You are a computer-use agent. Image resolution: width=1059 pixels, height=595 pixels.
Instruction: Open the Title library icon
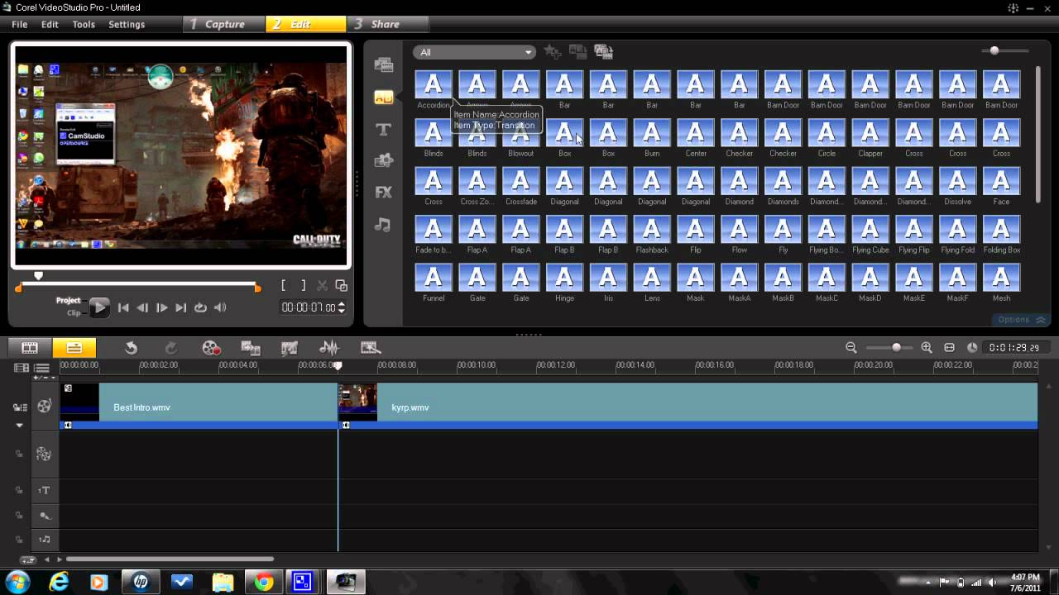(x=383, y=130)
